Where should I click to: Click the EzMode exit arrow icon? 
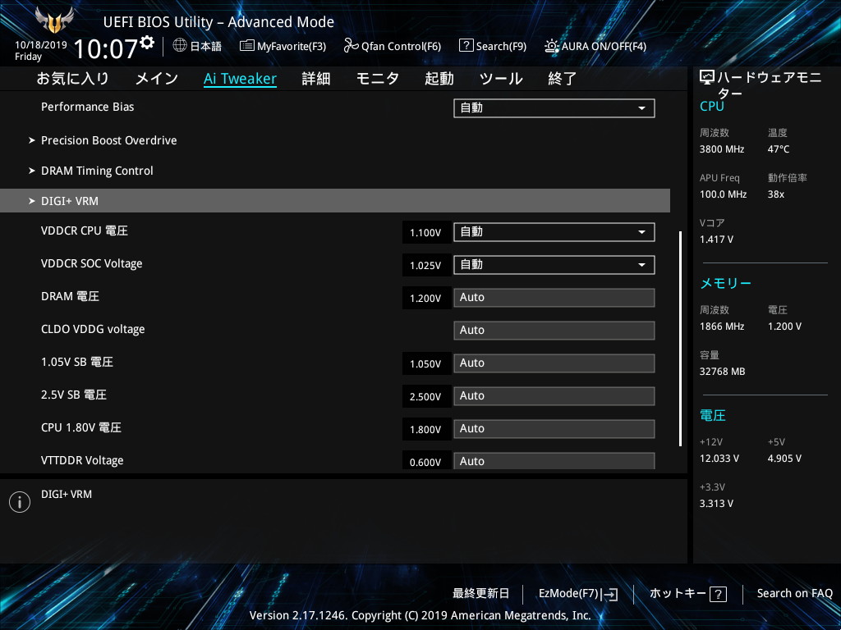[610, 594]
